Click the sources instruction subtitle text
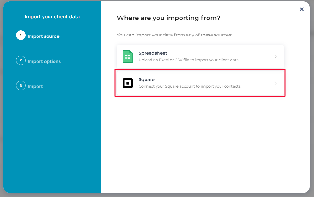Viewport: 314px width, 197px height. pos(174,35)
